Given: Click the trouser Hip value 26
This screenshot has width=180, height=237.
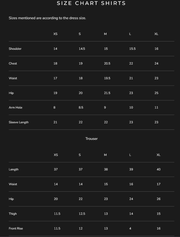Looking at the screenshot, I should click(x=158, y=199).
